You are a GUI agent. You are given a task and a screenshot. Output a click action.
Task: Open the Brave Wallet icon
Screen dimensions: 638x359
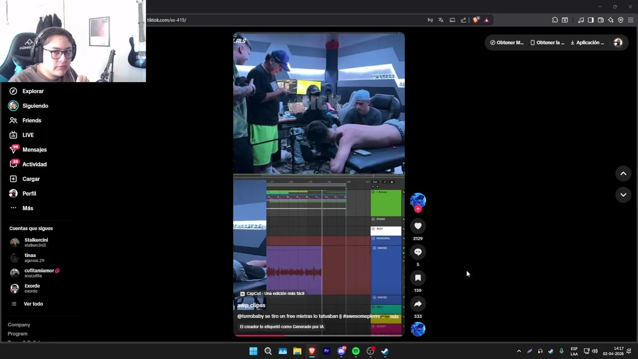click(x=601, y=20)
